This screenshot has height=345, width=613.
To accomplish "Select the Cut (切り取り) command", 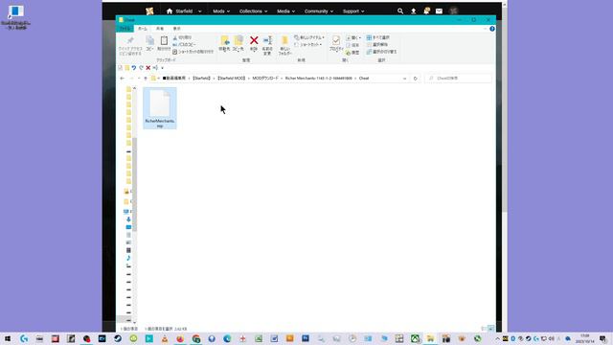I will tap(183, 37).
